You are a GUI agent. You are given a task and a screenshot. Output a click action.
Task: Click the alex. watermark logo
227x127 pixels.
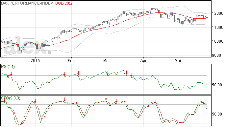(27, 46)
